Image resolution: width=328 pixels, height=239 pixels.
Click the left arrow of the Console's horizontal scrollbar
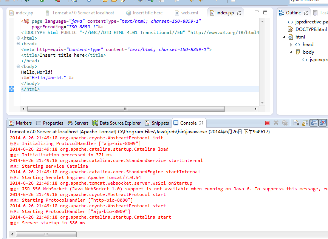coord(12,234)
